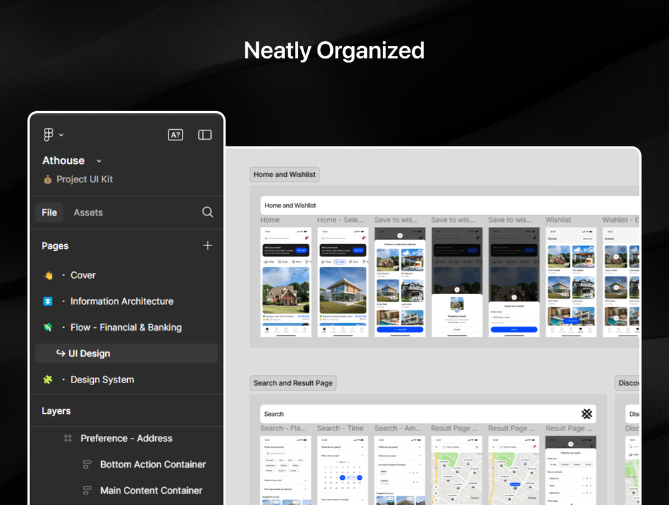
Task: Open the Home - Sele... screen thumbnail
Action: 343,282
